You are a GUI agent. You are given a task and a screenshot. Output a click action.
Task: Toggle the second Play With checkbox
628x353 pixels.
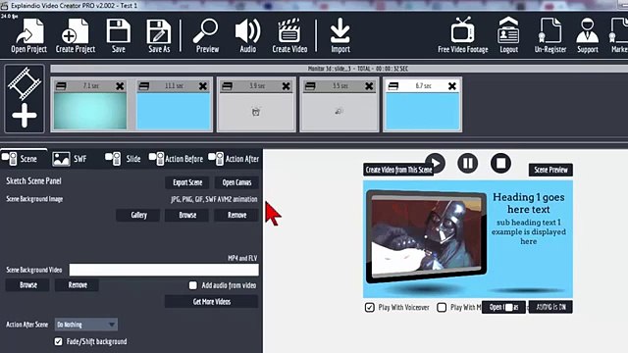click(442, 307)
